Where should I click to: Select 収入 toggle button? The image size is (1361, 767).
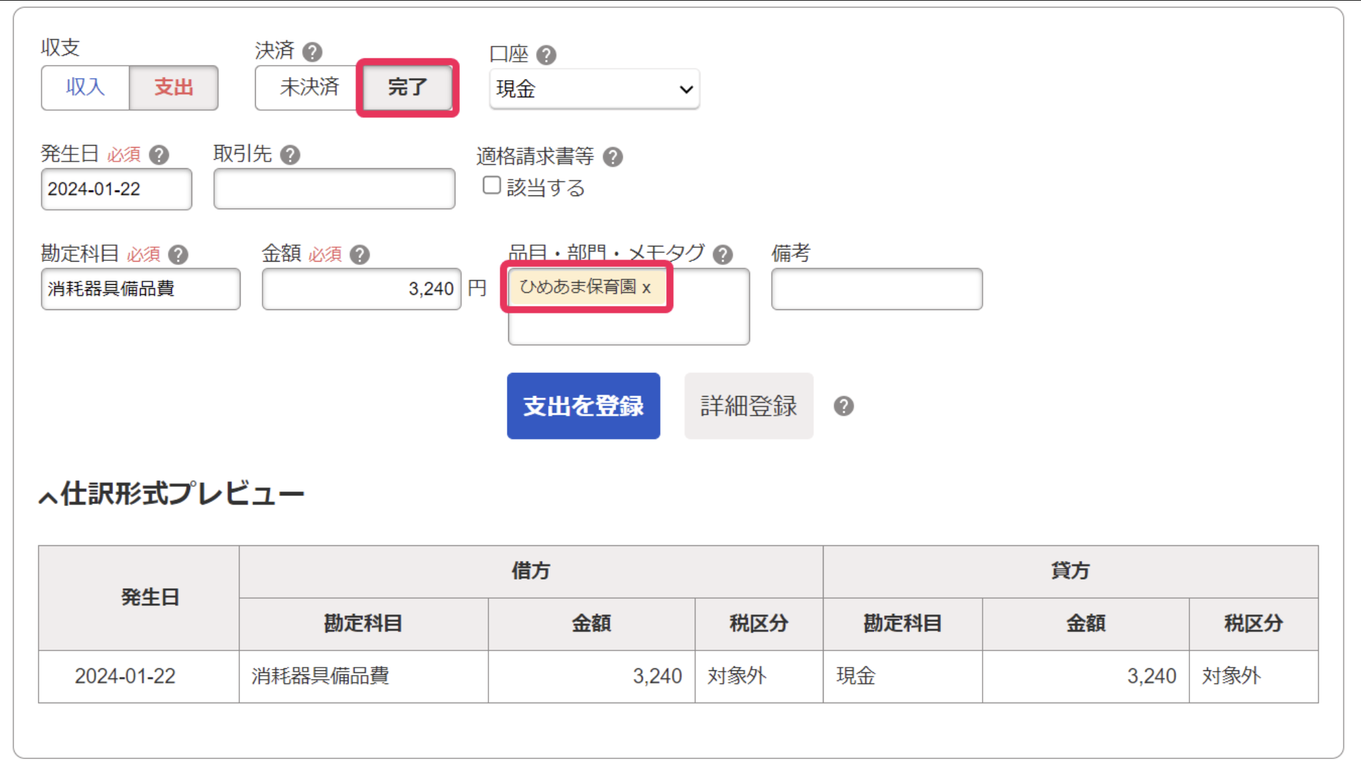click(x=85, y=87)
